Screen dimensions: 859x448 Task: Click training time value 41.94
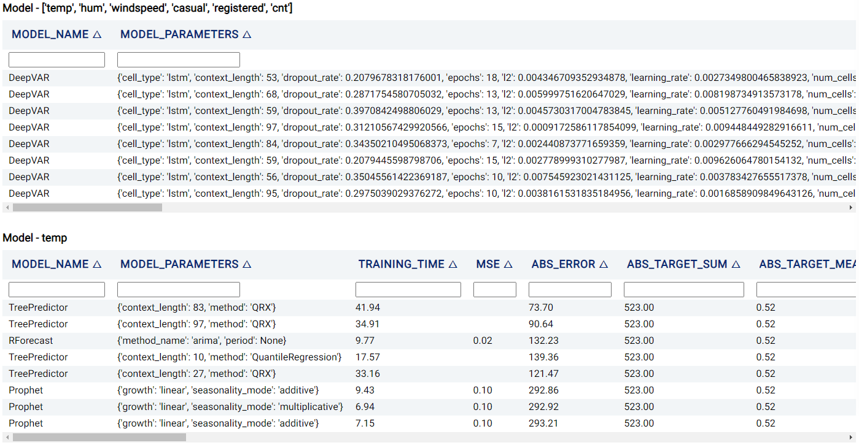coord(368,308)
